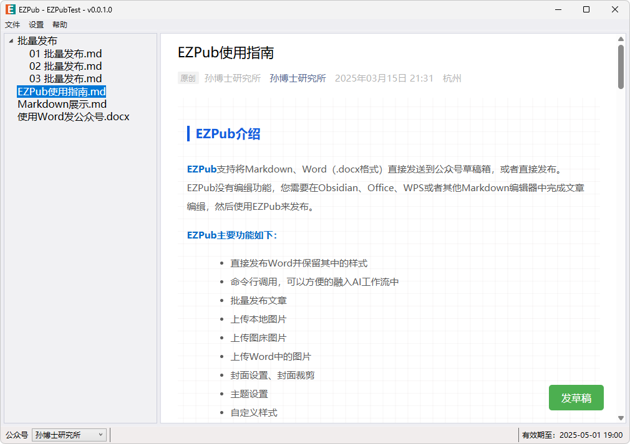Select the 批量发布 folder
The image size is (630, 444).
(37, 41)
